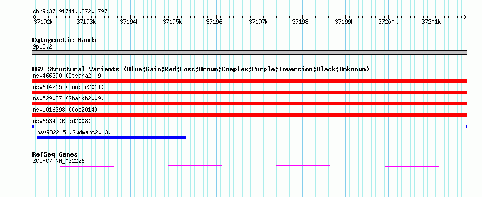Click the nsv466390 (Itsara2009) label

68,76
